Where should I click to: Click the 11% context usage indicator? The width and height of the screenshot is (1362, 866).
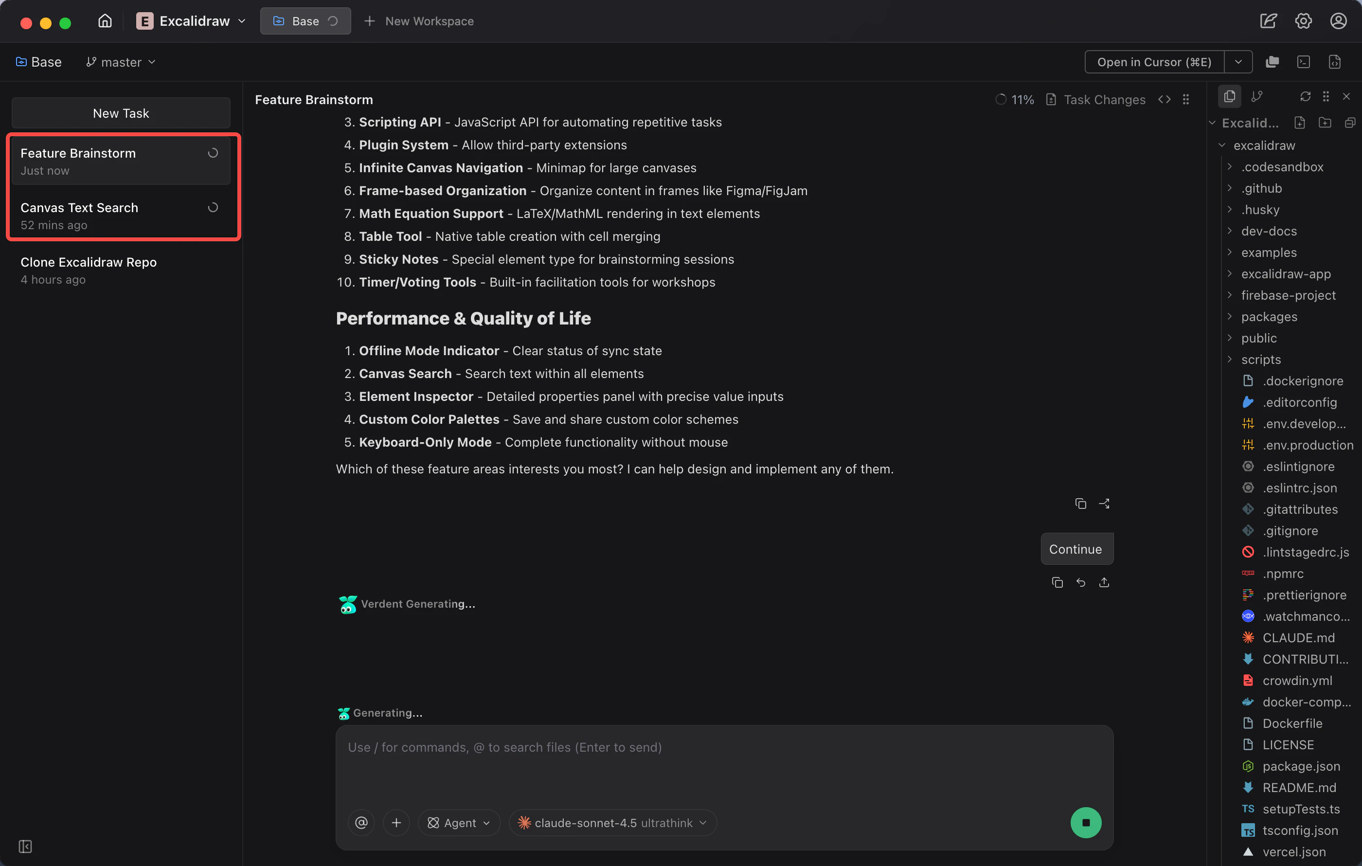click(1015, 100)
